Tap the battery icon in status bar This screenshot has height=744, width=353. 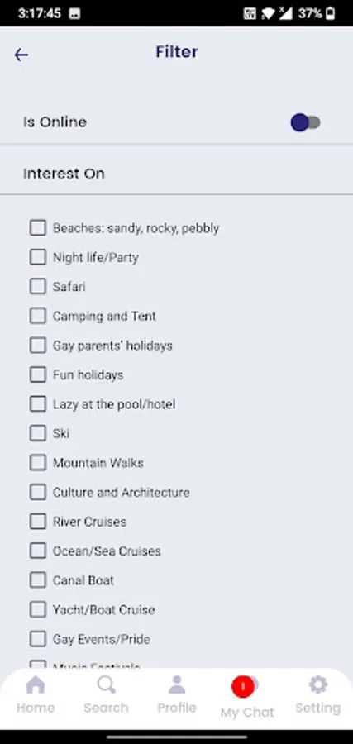(x=330, y=13)
